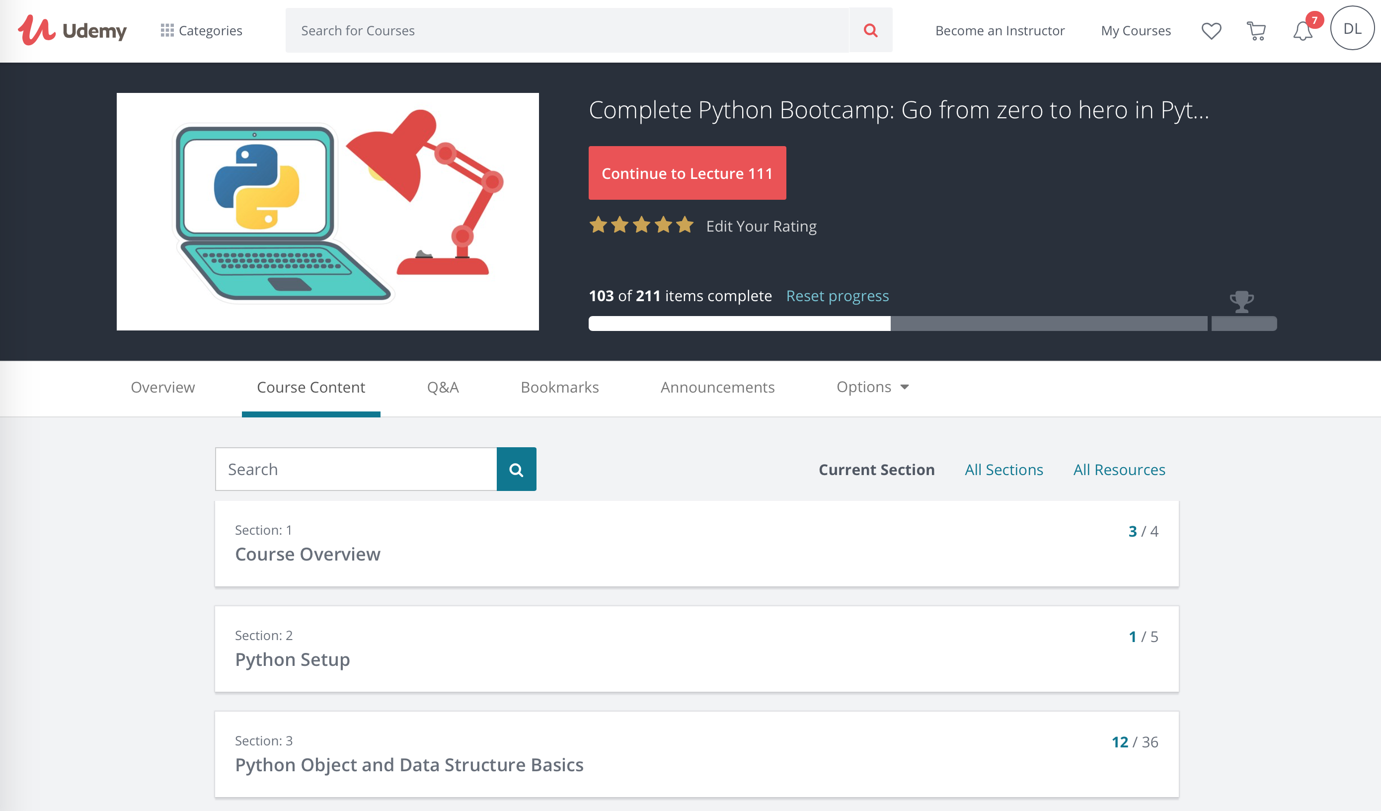Click the Python course thumbnail image
Image resolution: width=1381 pixels, height=811 pixels.
point(328,212)
